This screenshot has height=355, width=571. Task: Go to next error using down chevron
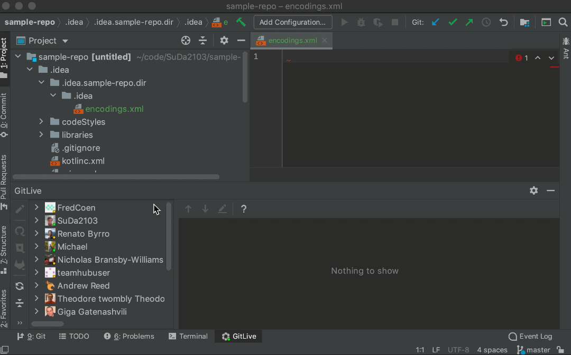click(551, 58)
